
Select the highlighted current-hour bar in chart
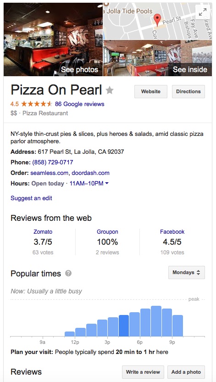124,326
